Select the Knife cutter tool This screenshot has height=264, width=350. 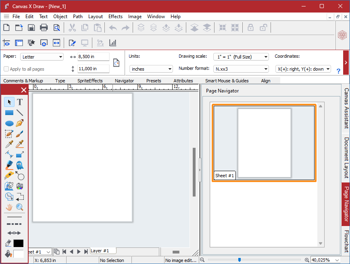click(x=9, y=176)
